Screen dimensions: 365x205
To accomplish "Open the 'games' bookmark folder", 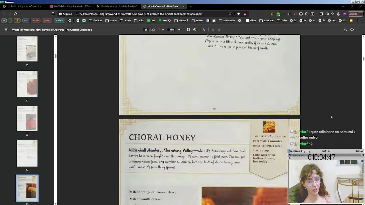I will click(111, 20).
